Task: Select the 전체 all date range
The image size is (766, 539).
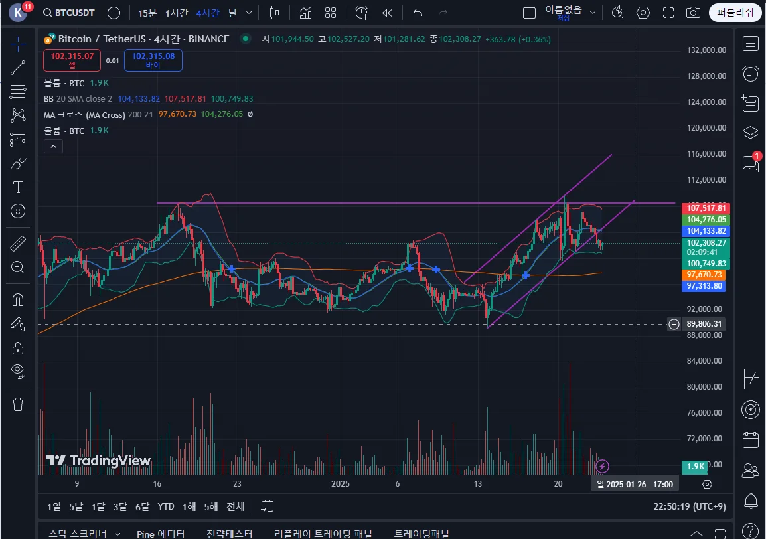Action: point(236,506)
